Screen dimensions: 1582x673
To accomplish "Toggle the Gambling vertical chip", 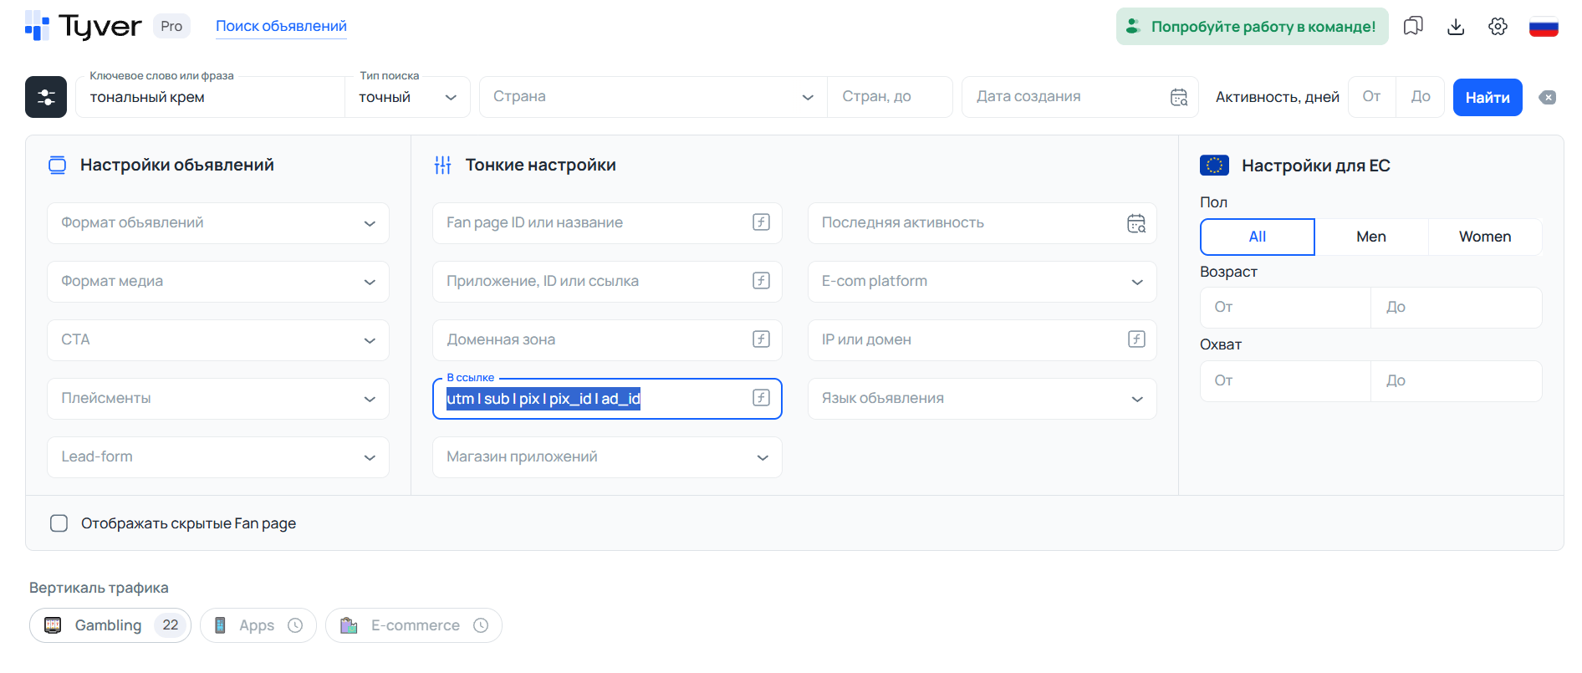I will [110, 625].
